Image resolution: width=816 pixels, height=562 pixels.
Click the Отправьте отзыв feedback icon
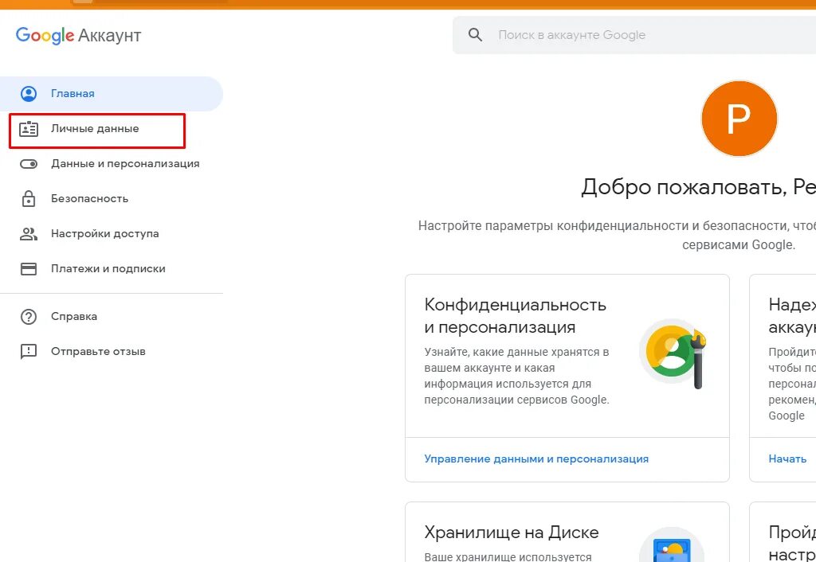tap(29, 351)
